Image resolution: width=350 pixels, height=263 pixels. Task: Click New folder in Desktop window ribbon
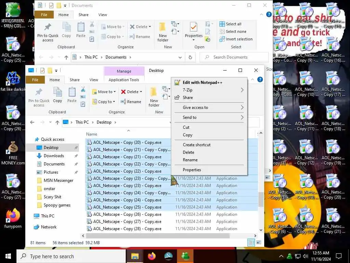(x=154, y=97)
